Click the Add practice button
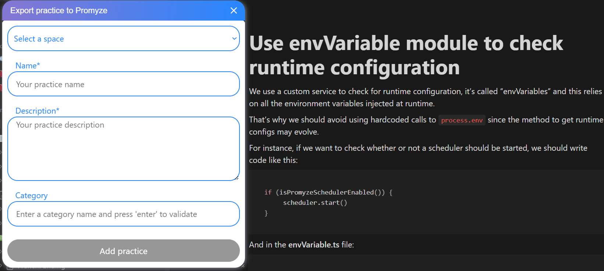The width and height of the screenshot is (604, 271). pos(124,251)
